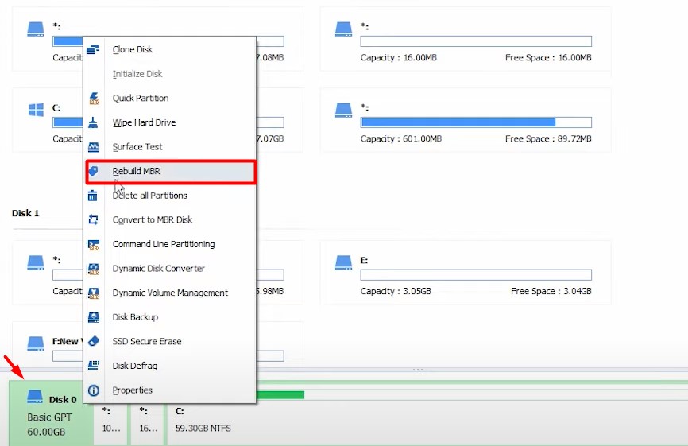
Task: Click the Command Line Partitioning icon
Action: point(94,245)
